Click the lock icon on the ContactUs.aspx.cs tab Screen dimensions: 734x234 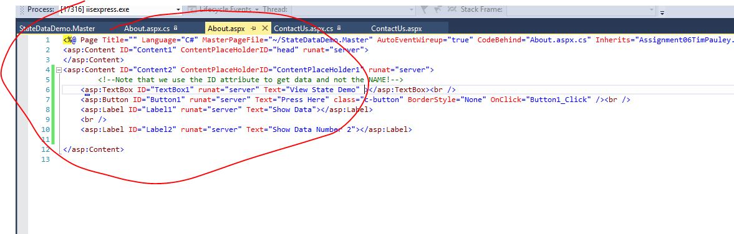pos(339,29)
